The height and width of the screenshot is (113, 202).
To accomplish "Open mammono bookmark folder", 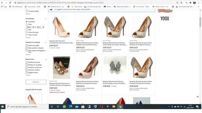I will click(77, 6).
